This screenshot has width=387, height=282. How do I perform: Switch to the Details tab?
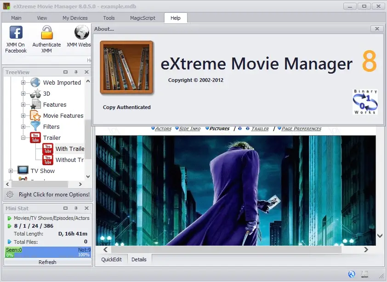[x=139, y=259]
